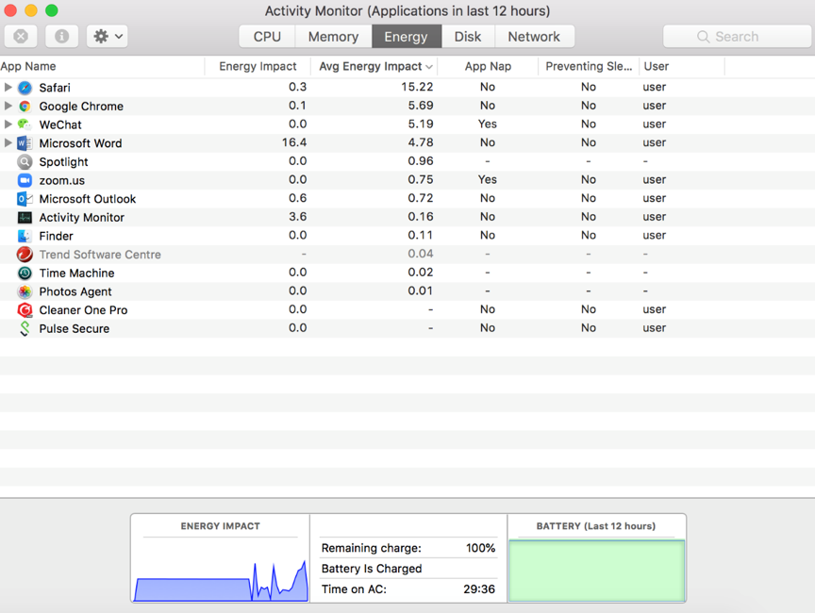815x613 pixels.
Task: Expand the Microsoft Word process tree
Action: (8, 143)
